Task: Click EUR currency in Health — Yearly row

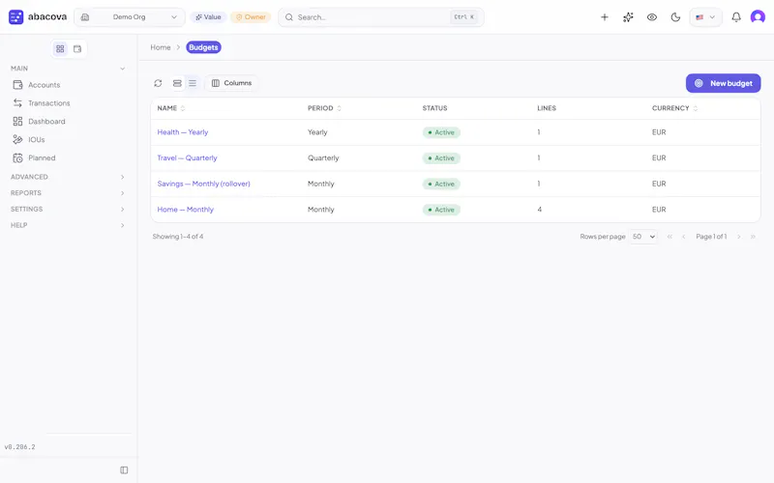Action: coord(659,132)
